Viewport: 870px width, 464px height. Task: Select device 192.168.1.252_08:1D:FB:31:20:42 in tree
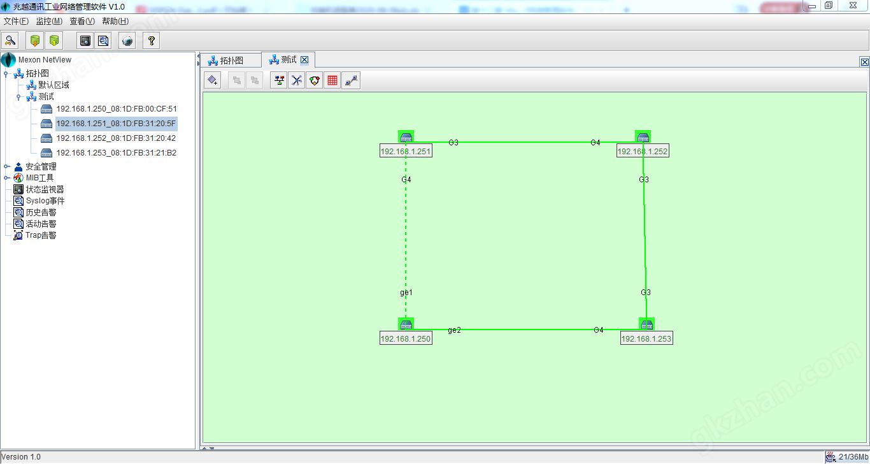(x=117, y=138)
